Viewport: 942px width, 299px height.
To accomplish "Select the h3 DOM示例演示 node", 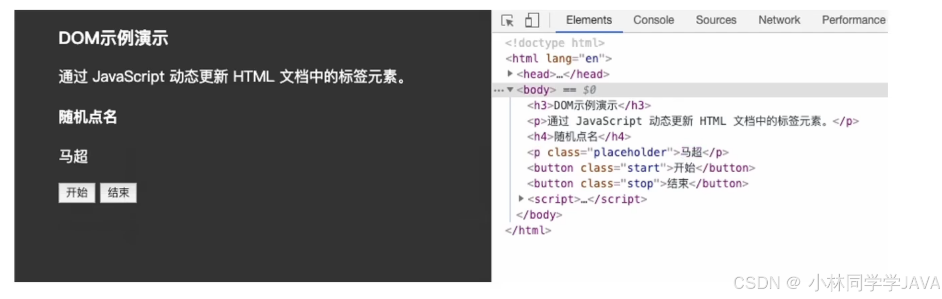I will tap(589, 105).
